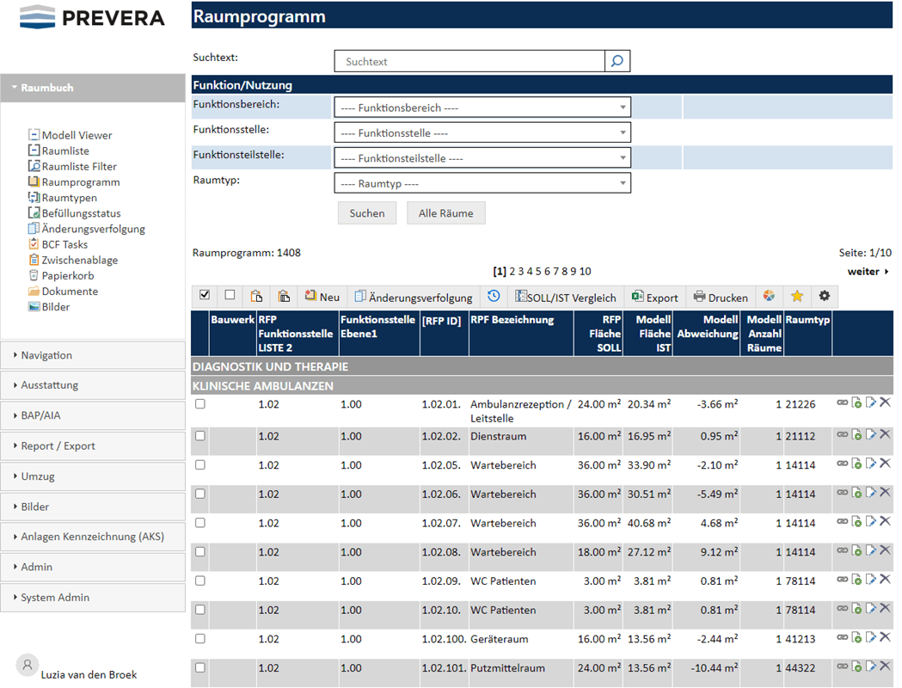Open Raumliste Filter in the sidebar
The width and height of the screenshot is (902, 688).
tap(79, 167)
